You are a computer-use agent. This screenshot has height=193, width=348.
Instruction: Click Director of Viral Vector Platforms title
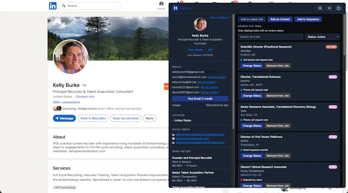coord(261,137)
